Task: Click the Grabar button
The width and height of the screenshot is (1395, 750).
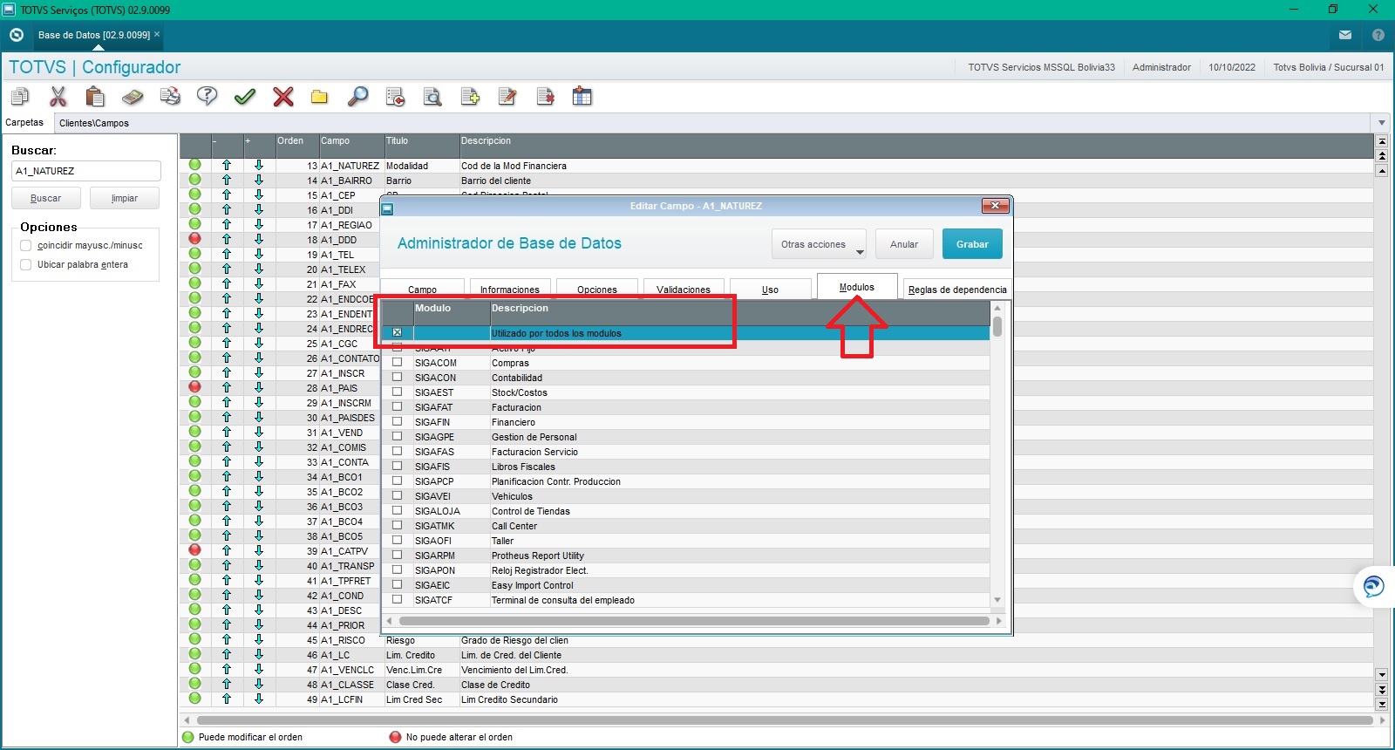Action: [x=972, y=244]
